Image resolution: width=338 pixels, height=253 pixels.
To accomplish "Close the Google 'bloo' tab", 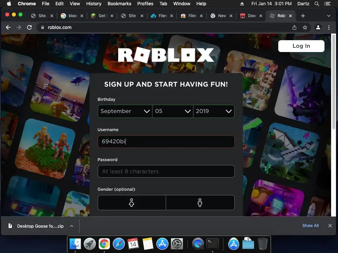I will click(82, 16).
